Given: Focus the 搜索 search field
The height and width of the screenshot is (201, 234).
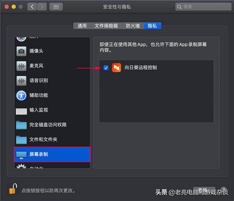Looking at the screenshot, I should pos(203,7).
